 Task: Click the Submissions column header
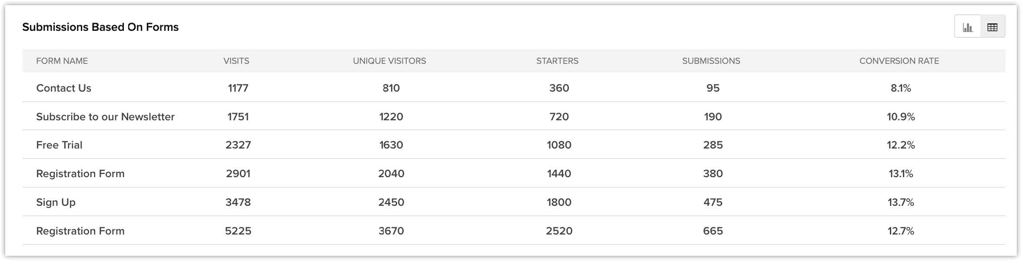pos(711,61)
